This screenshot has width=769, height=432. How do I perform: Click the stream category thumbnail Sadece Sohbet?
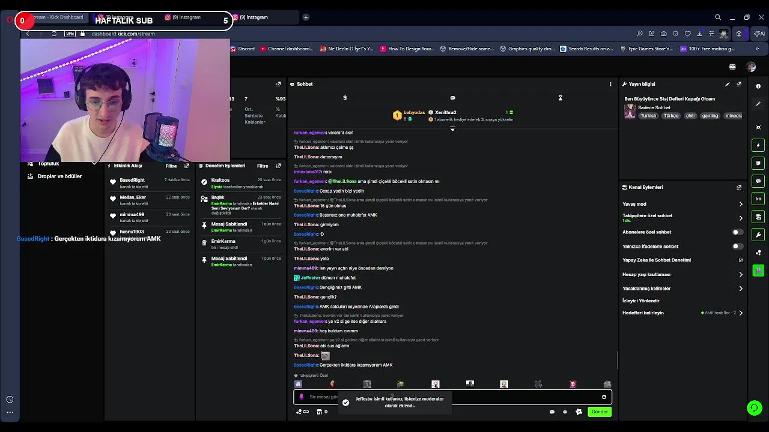click(x=630, y=112)
